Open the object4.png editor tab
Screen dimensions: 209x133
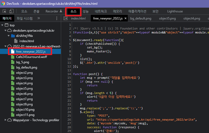[x=192, y=18]
